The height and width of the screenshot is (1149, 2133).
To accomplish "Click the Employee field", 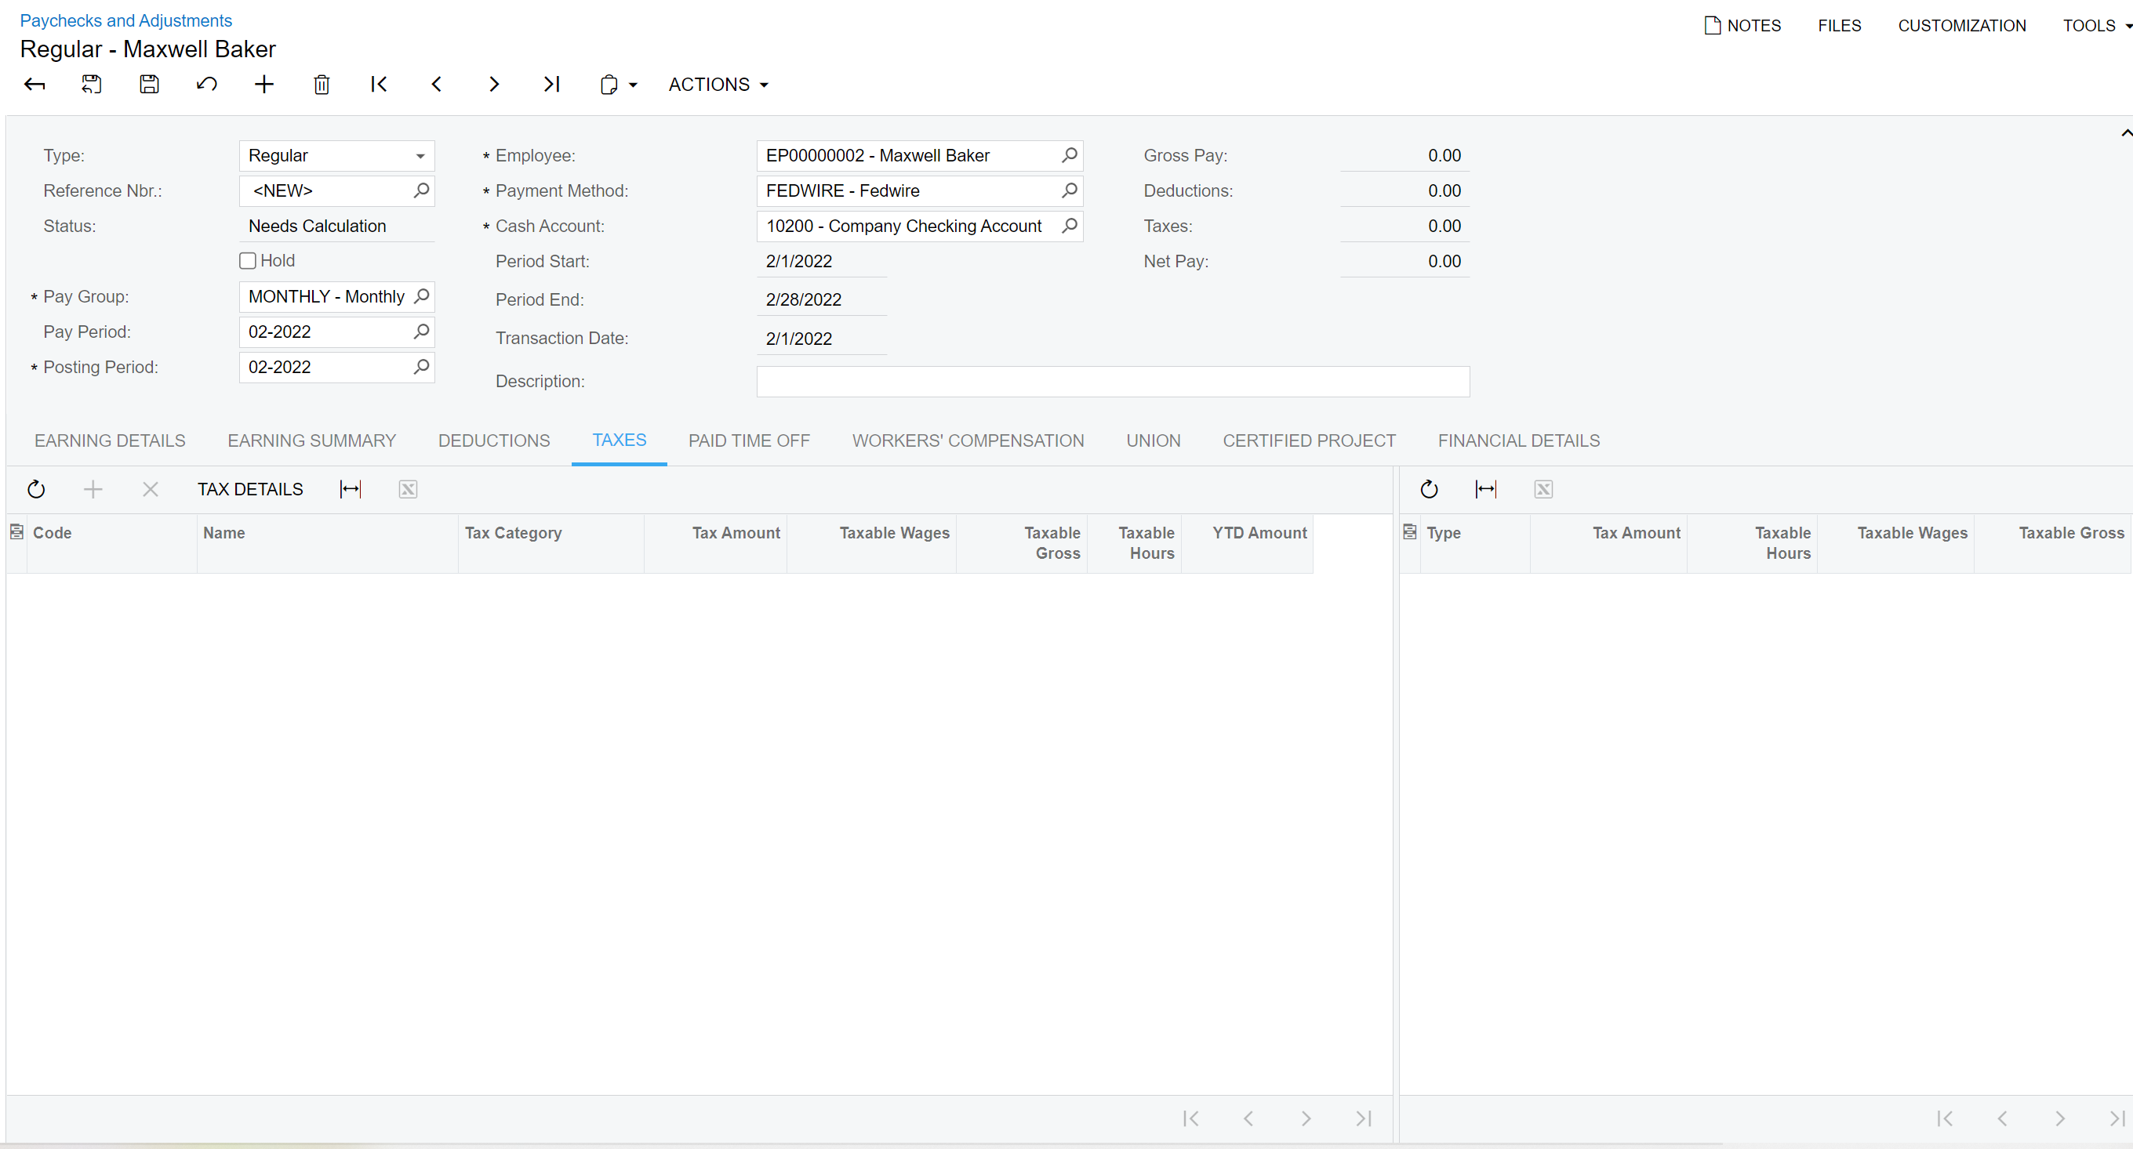I will coord(919,156).
